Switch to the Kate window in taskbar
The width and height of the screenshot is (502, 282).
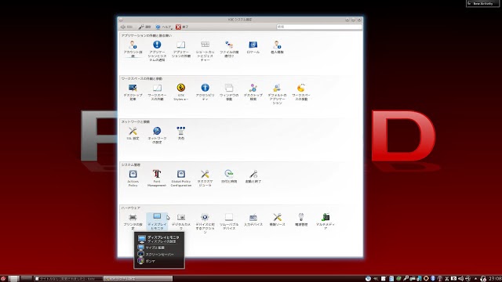click(x=68, y=279)
